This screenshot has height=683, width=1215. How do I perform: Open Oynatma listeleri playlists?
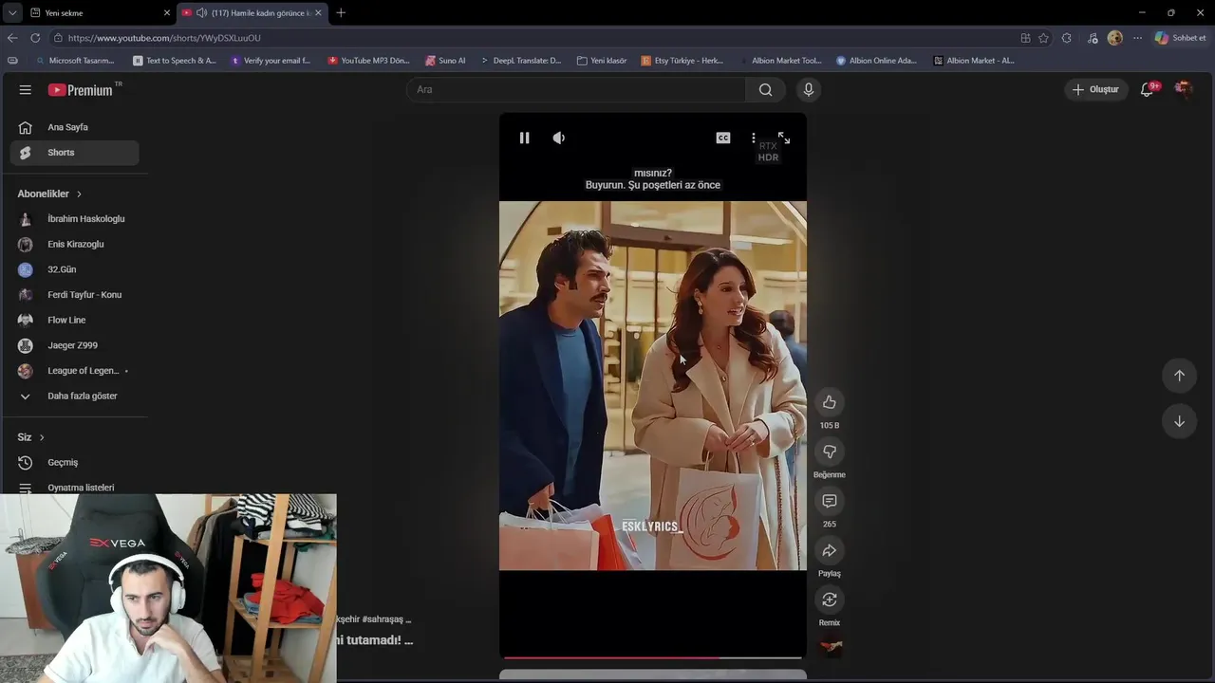[74, 488]
